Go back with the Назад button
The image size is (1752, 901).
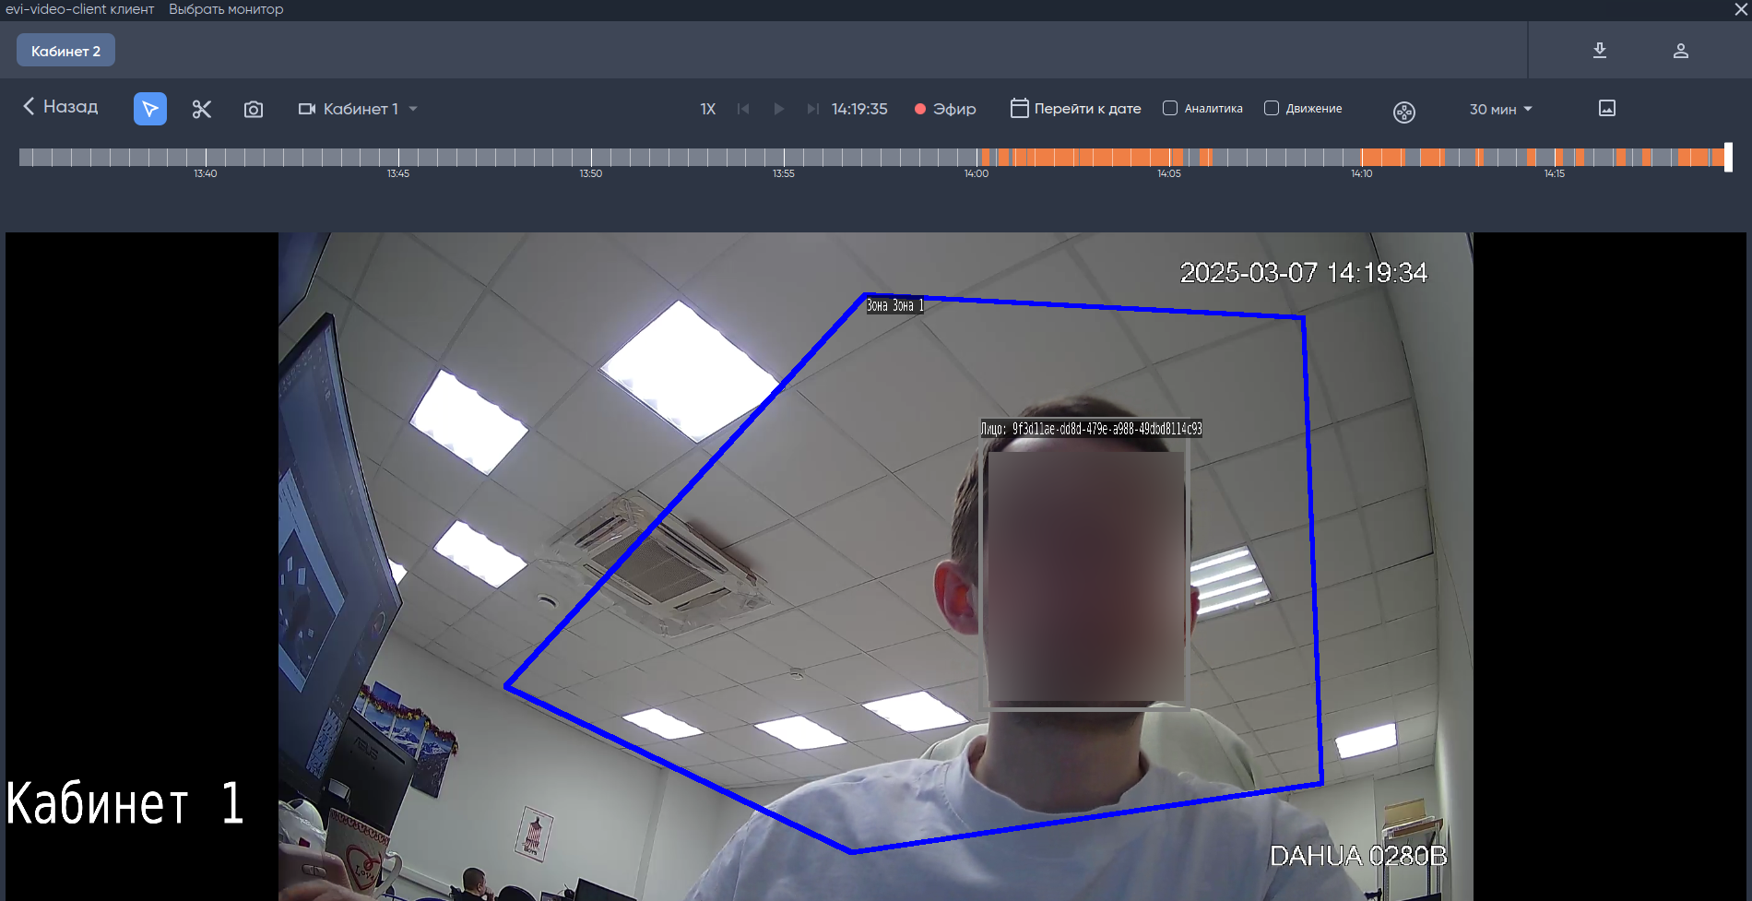click(61, 107)
